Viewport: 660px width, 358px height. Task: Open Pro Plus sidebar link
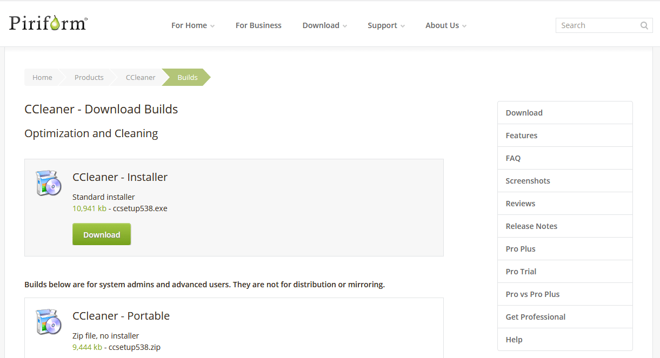pyautogui.click(x=565, y=249)
